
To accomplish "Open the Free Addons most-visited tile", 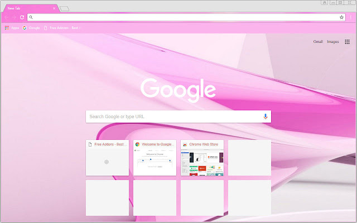I will [x=107, y=158].
